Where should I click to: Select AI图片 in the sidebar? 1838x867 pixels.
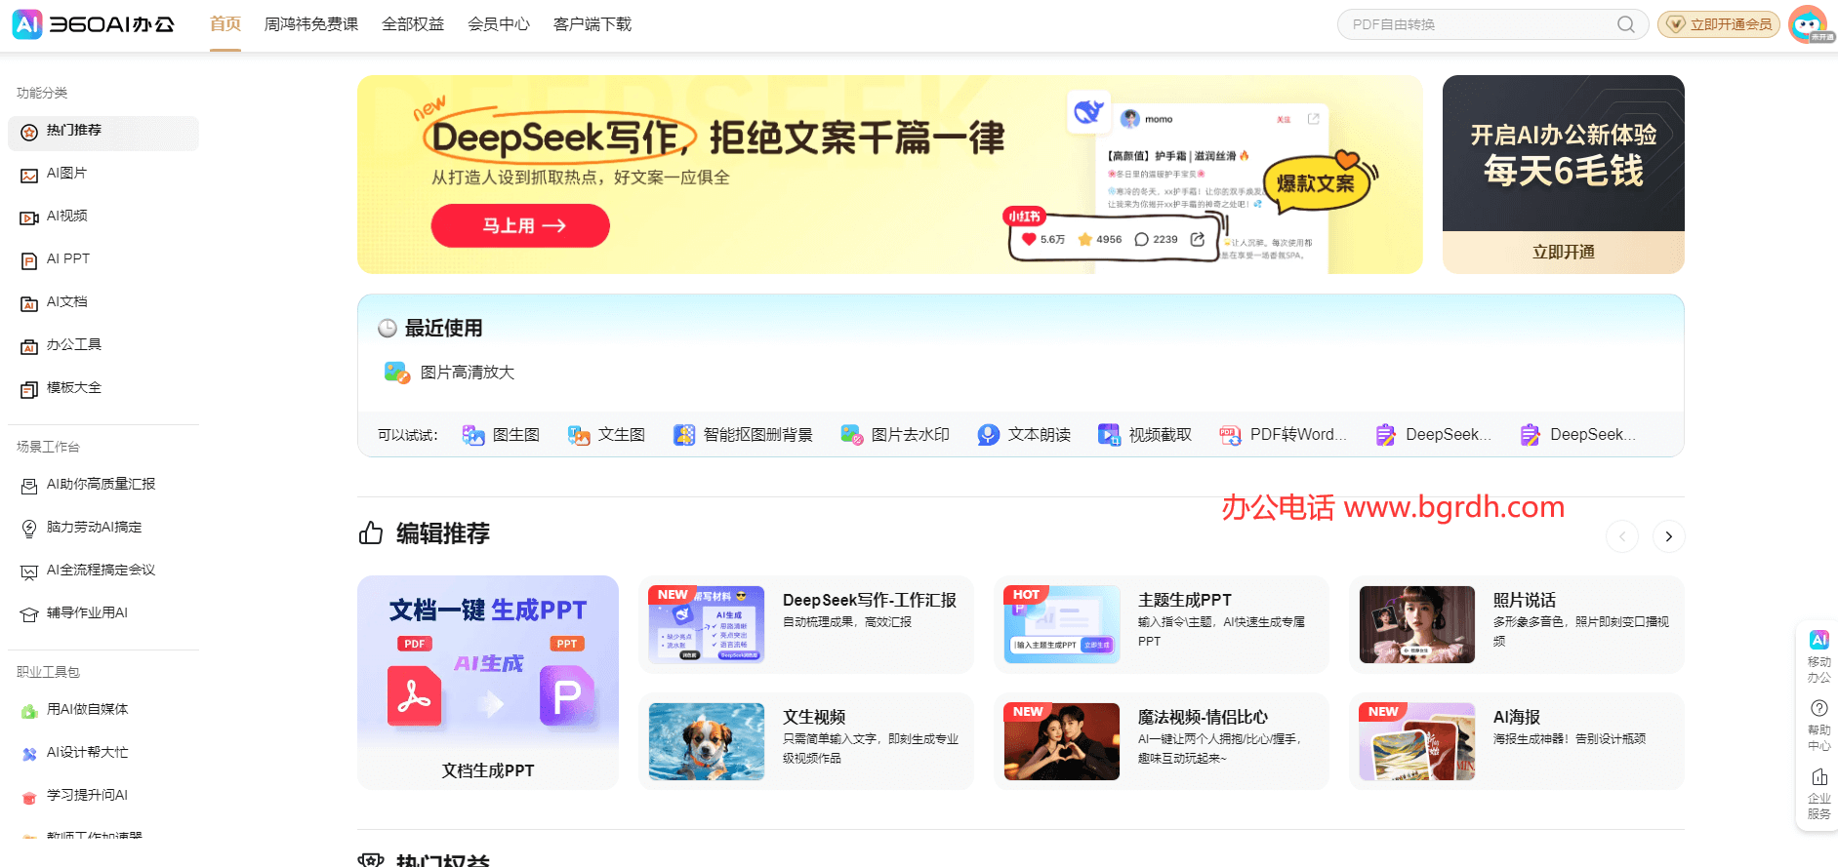pyautogui.click(x=67, y=174)
